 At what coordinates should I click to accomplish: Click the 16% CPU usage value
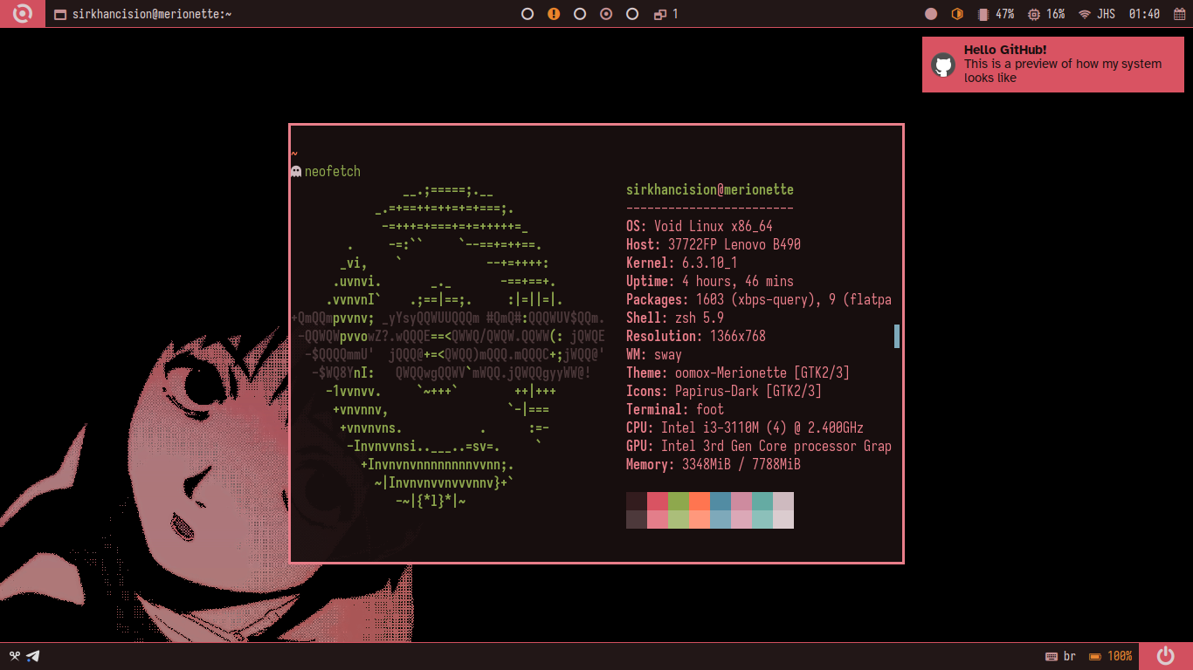1056,14
